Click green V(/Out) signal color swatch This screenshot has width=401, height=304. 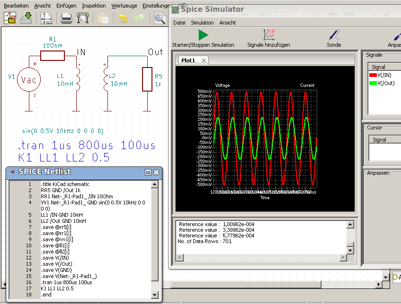click(373, 83)
